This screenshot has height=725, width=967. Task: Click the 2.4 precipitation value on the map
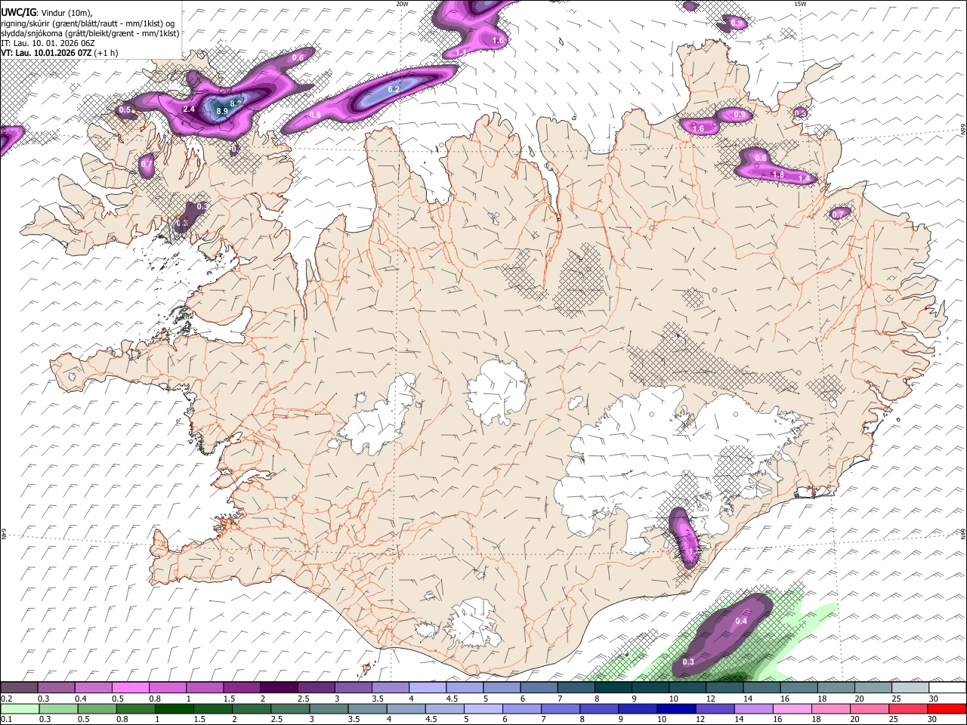click(190, 109)
